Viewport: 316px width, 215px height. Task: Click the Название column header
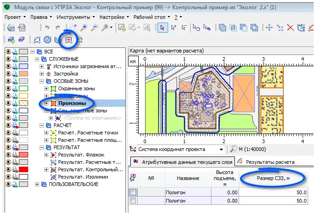tap(188, 178)
